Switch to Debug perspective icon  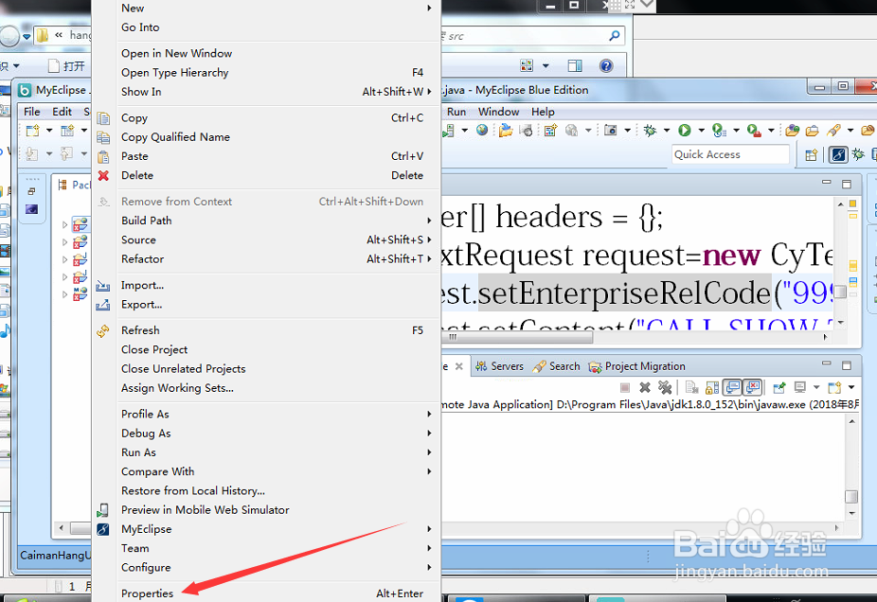(x=858, y=154)
